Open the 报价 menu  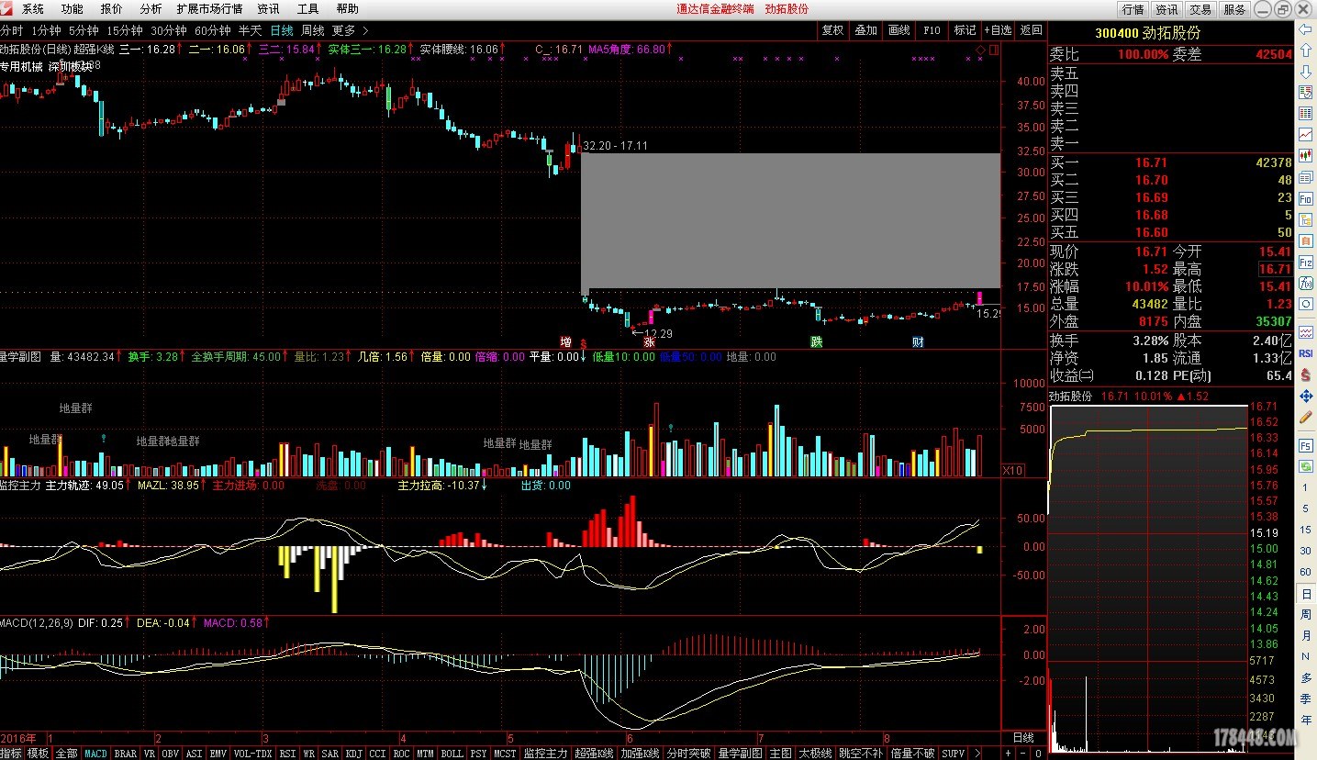(x=111, y=8)
